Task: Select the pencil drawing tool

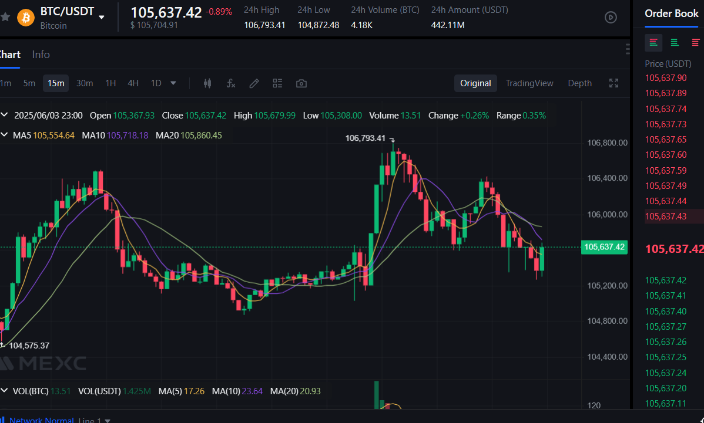Action: (x=254, y=83)
